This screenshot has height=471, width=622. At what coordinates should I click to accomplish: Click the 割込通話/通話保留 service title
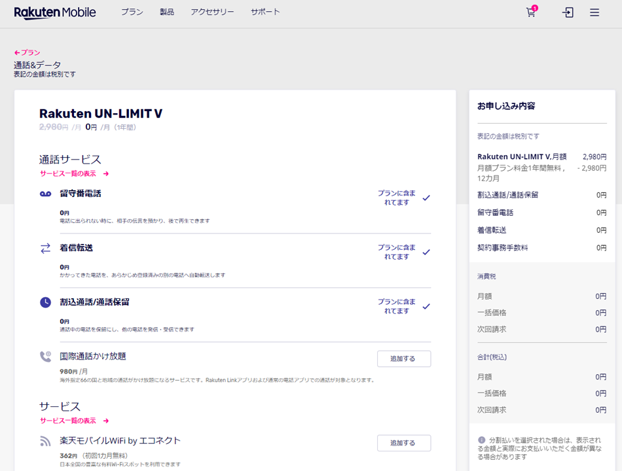point(94,302)
